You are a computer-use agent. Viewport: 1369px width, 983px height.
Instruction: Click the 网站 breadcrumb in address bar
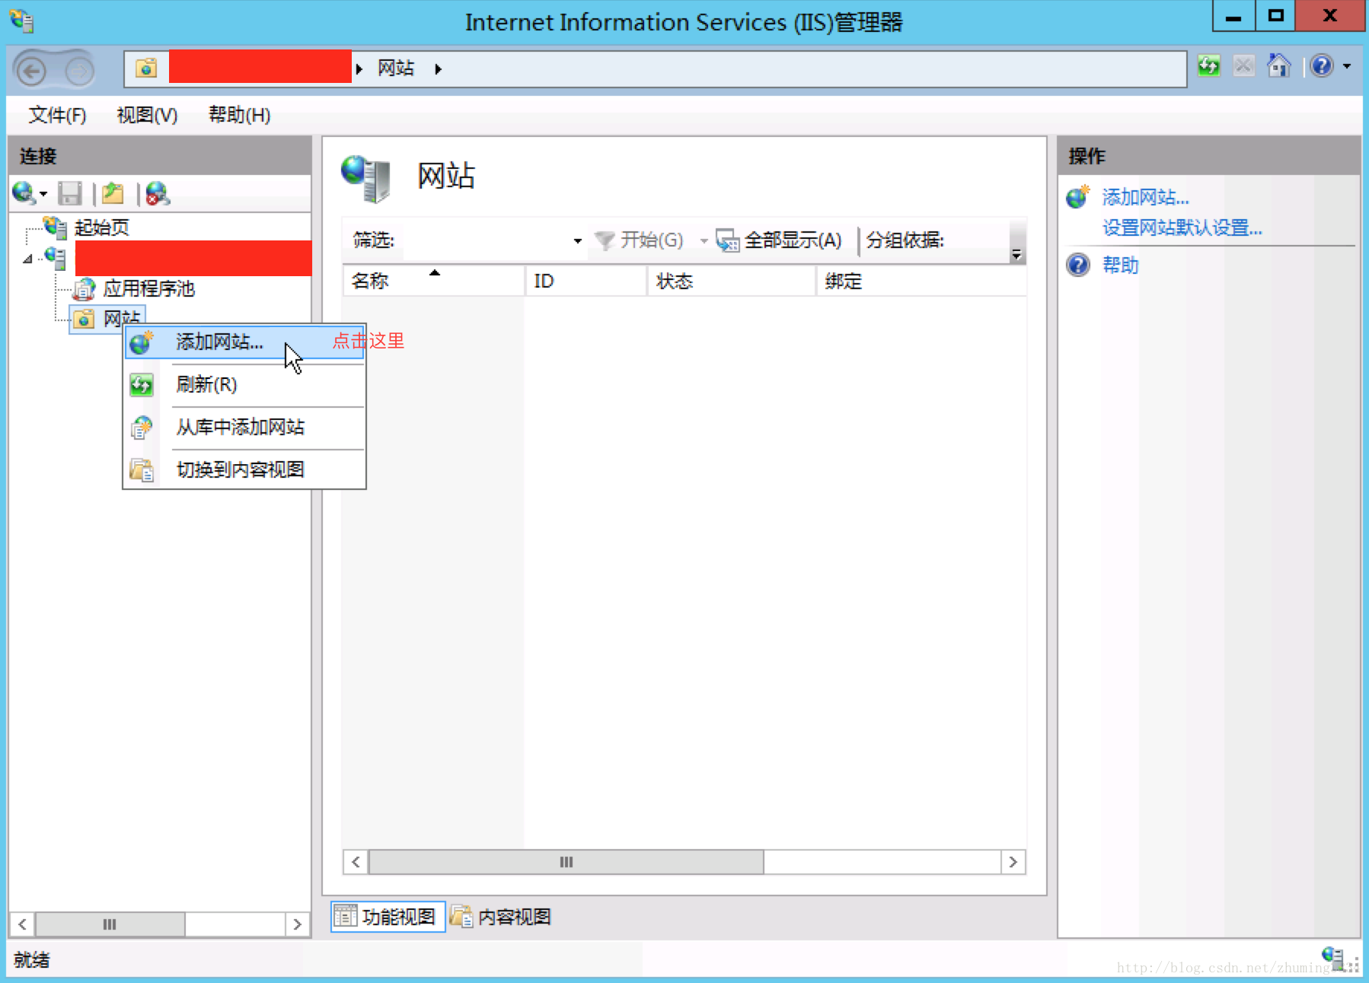(x=396, y=68)
